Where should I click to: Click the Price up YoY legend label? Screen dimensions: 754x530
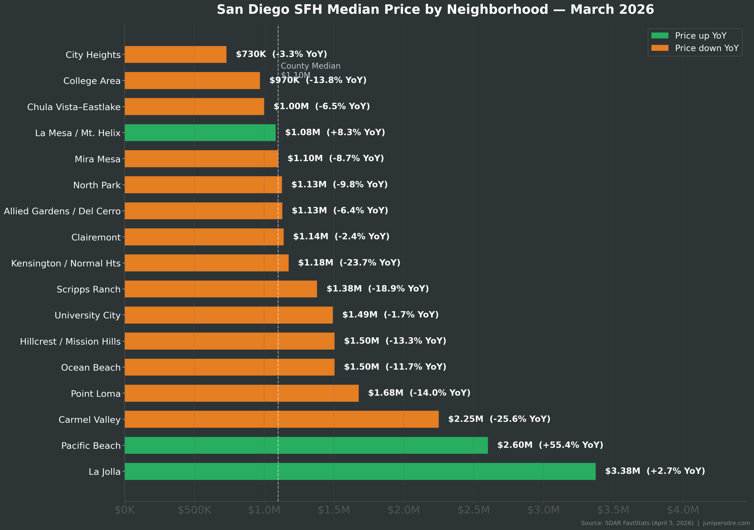tap(700, 35)
